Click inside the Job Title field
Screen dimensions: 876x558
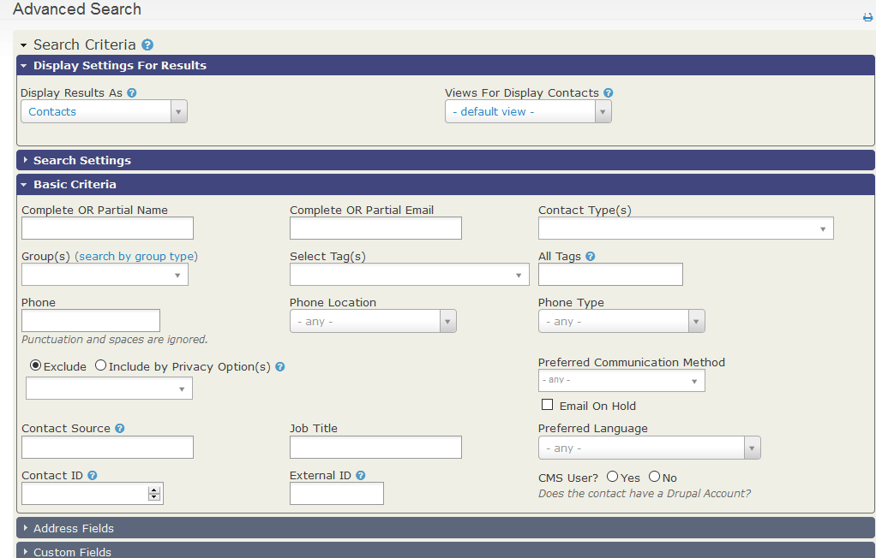click(375, 447)
